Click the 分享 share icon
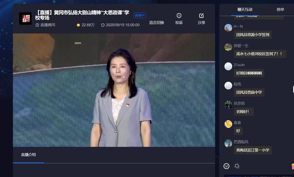This screenshot has height=177, width=294. [201, 16]
